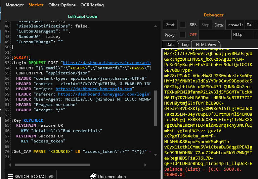
Task: Open Other Options menu
Action: (62, 5)
